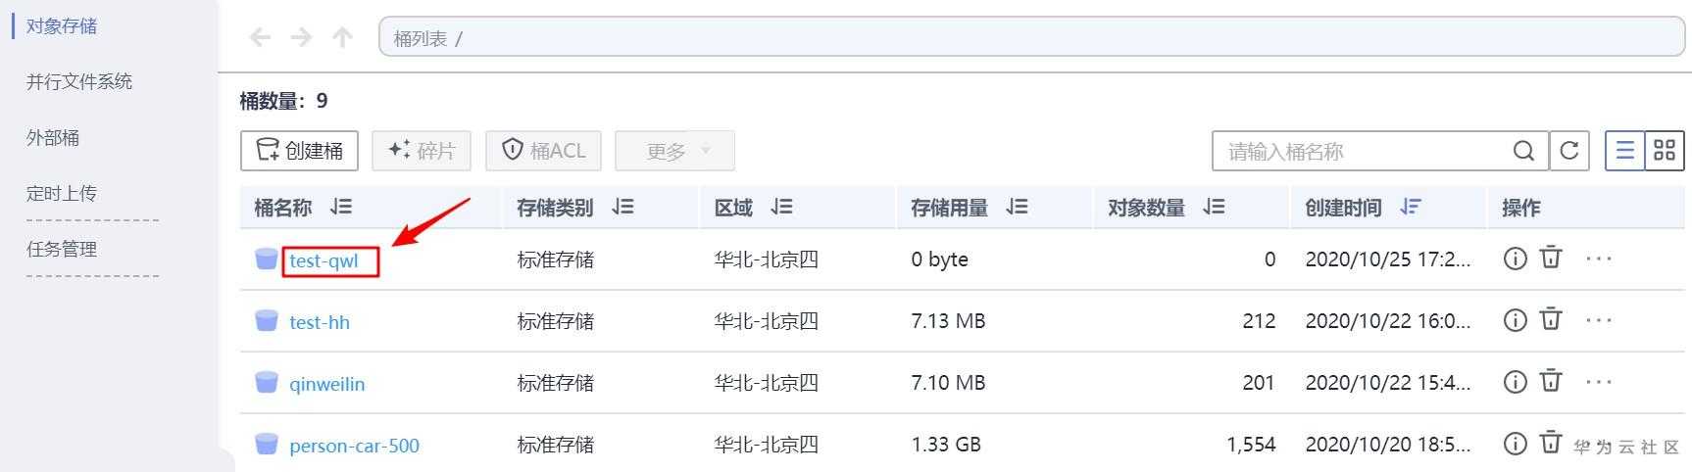Image resolution: width=1692 pixels, height=472 pixels.
Task: Click the 创建桶 button
Action: pos(299,151)
